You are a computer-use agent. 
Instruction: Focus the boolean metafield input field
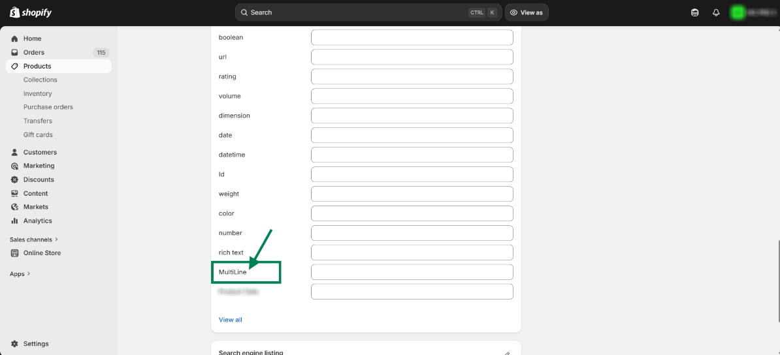[412, 37]
